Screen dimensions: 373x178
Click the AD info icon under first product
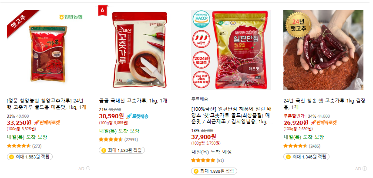[x=88, y=168]
